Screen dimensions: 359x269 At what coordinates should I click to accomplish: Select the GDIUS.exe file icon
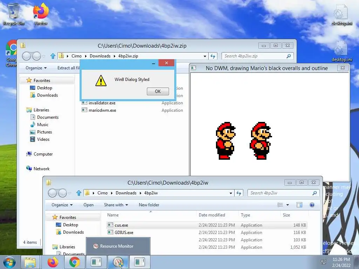tap(110, 233)
